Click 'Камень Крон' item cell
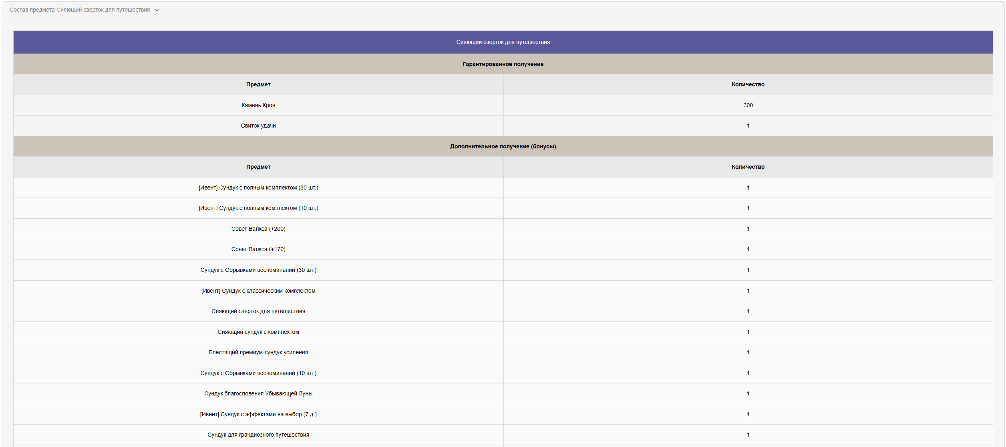 [258, 105]
